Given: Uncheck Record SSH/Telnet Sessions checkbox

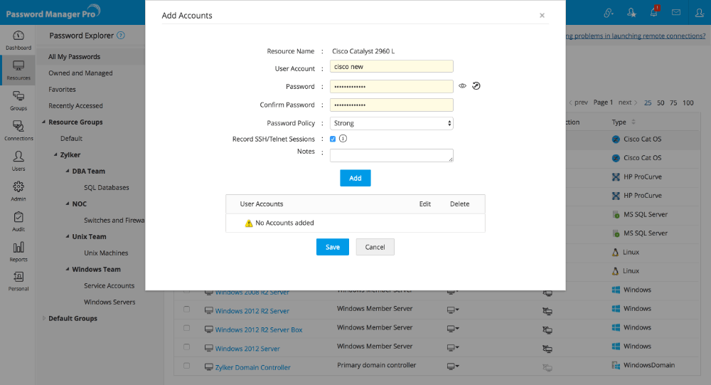Looking at the screenshot, I should [x=333, y=139].
